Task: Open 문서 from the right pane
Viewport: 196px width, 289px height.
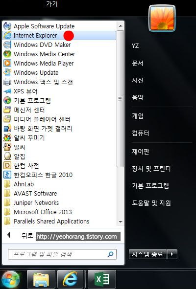Action: pos(137,63)
